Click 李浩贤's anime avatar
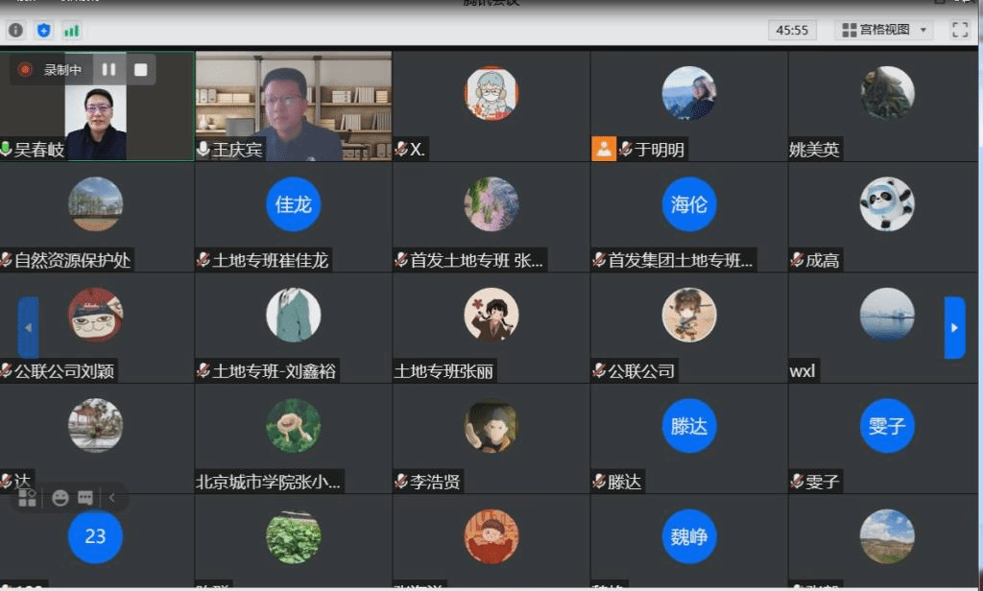 491,426
